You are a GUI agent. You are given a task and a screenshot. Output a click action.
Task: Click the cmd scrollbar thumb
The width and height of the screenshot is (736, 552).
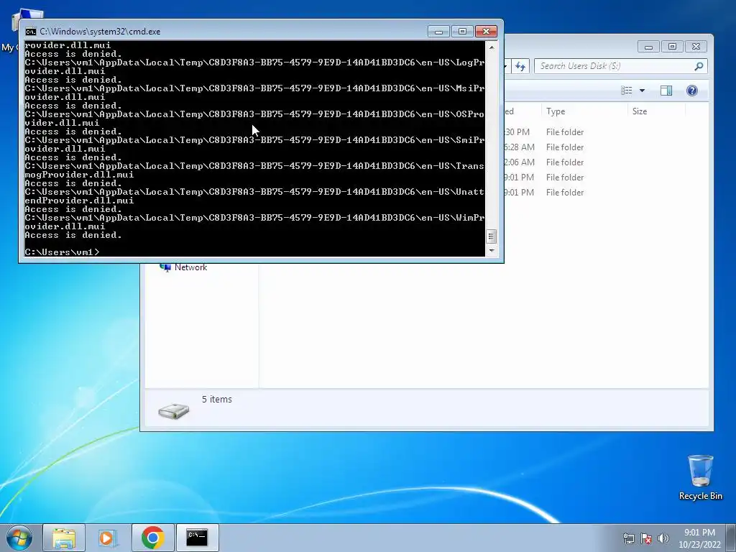pyautogui.click(x=492, y=236)
